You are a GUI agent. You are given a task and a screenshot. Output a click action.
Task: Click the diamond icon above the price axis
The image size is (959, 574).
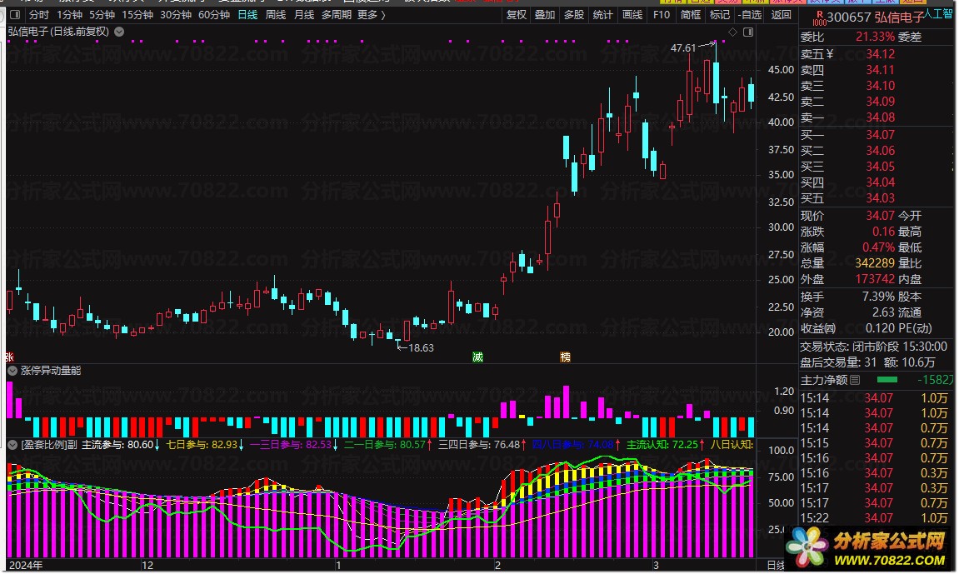pyautogui.click(x=732, y=32)
